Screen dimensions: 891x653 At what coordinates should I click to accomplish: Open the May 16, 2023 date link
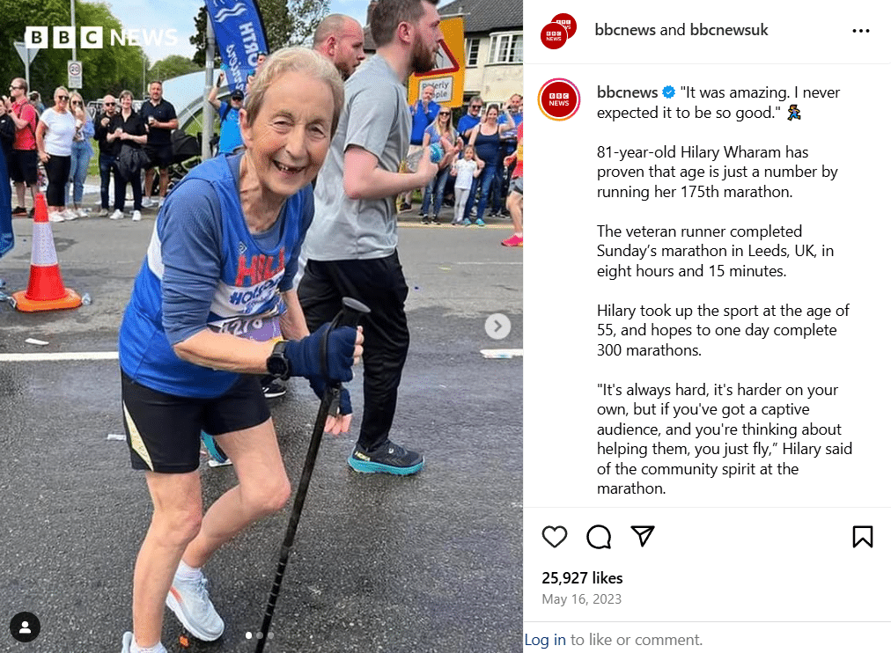coord(581,599)
